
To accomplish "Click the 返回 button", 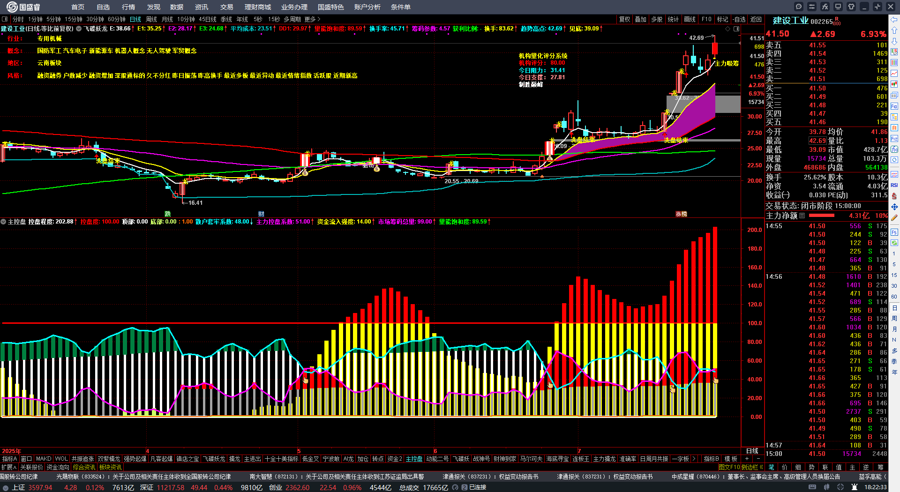I will coord(756,19).
